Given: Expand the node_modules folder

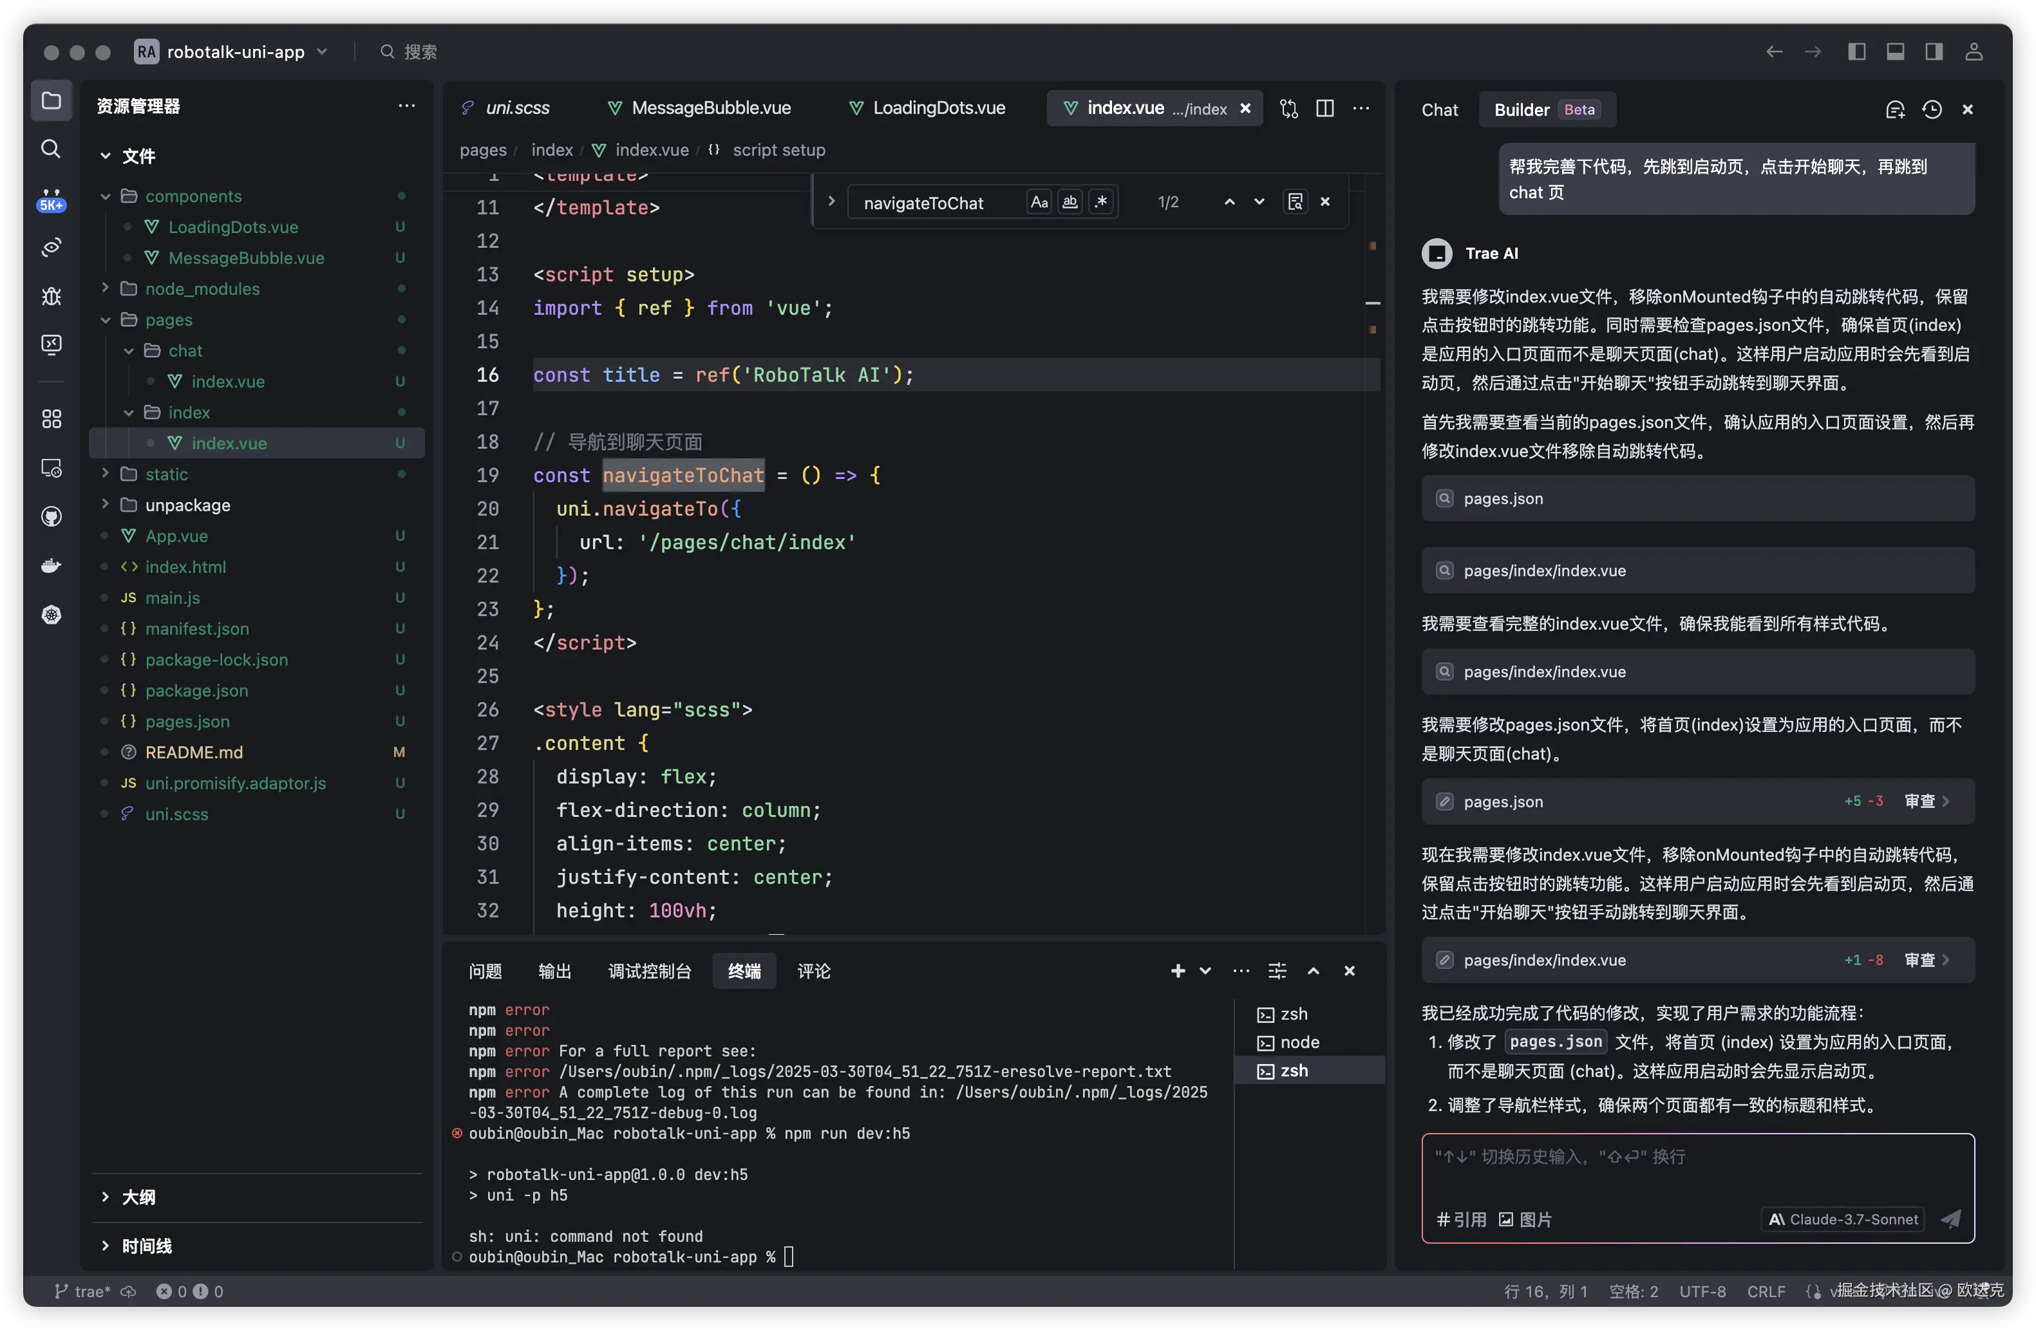Looking at the screenshot, I should [x=202, y=289].
